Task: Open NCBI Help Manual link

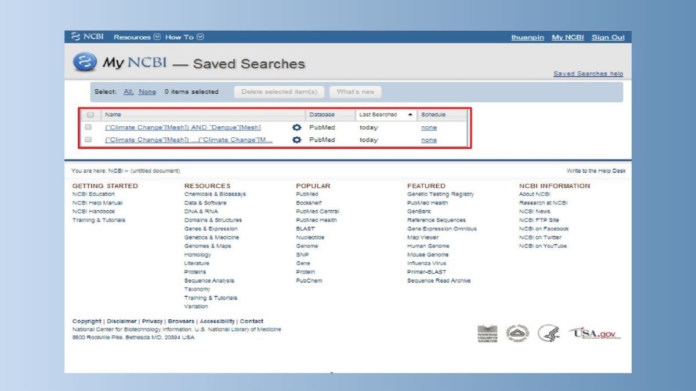Action: [97, 203]
